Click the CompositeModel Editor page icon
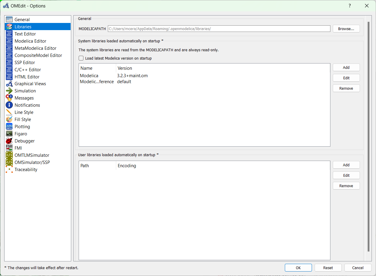This screenshot has width=376, height=276. (x=9, y=55)
